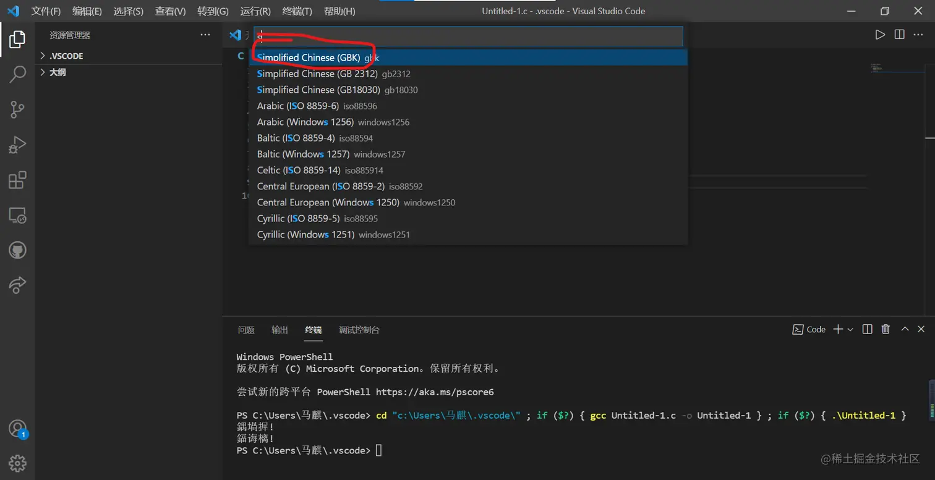Maximize the panel with up chevron

905,329
